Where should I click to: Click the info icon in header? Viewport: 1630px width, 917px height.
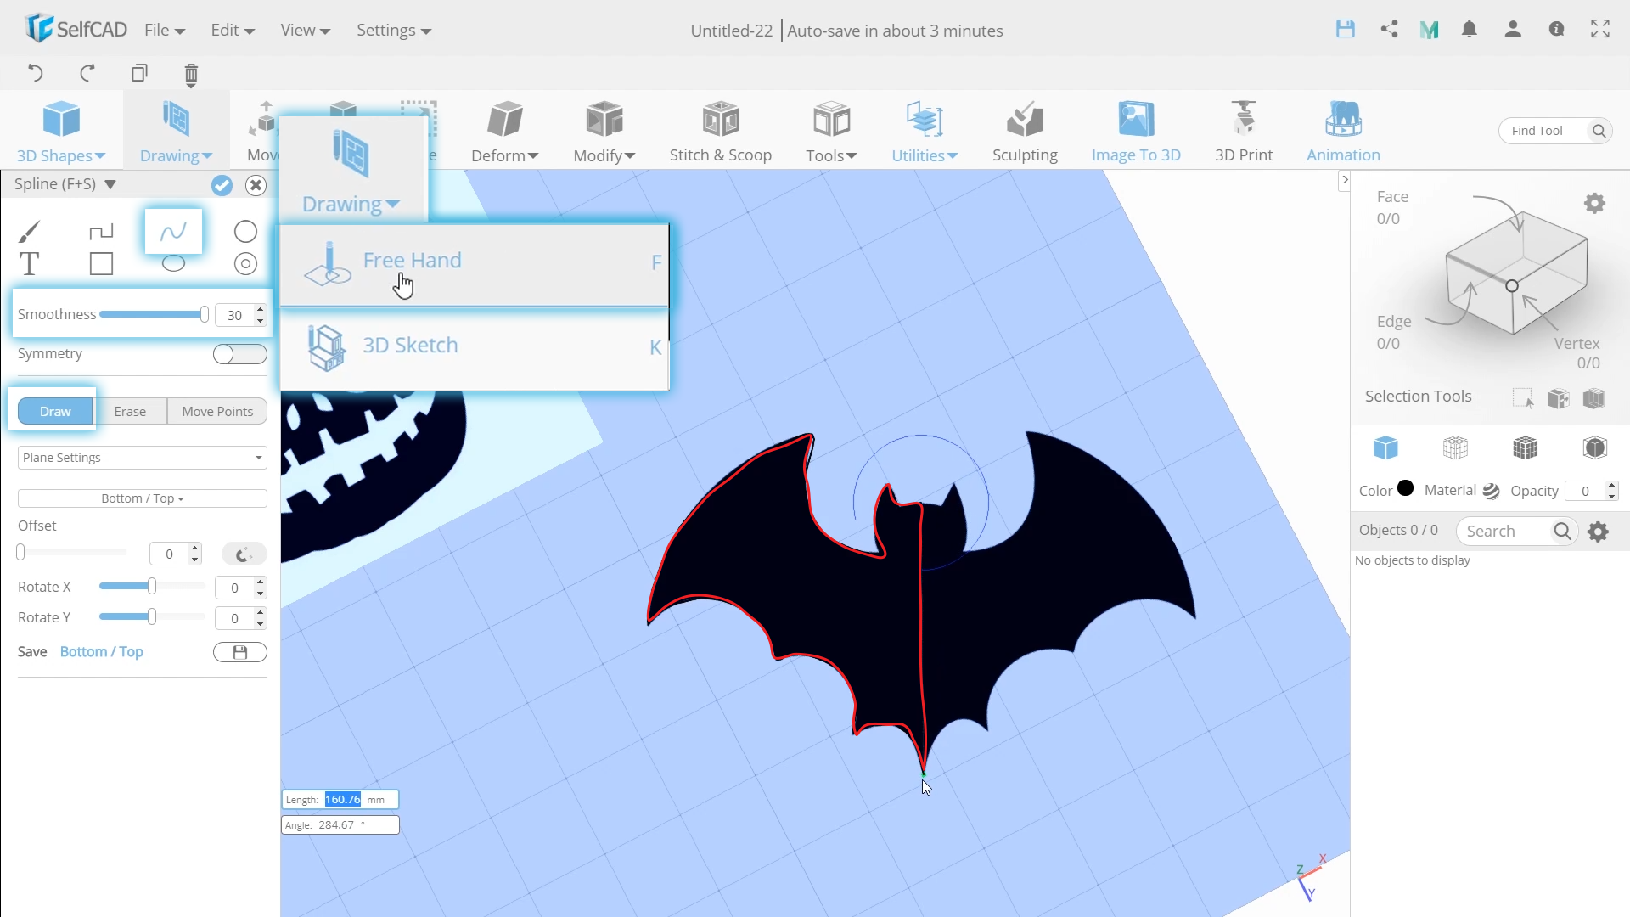tap(1556, 29)
